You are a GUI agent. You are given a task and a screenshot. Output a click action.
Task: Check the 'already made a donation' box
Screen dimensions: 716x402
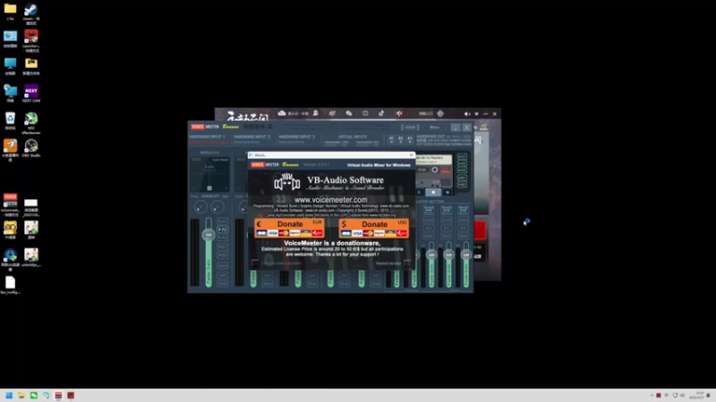click(x=255, y=263)
